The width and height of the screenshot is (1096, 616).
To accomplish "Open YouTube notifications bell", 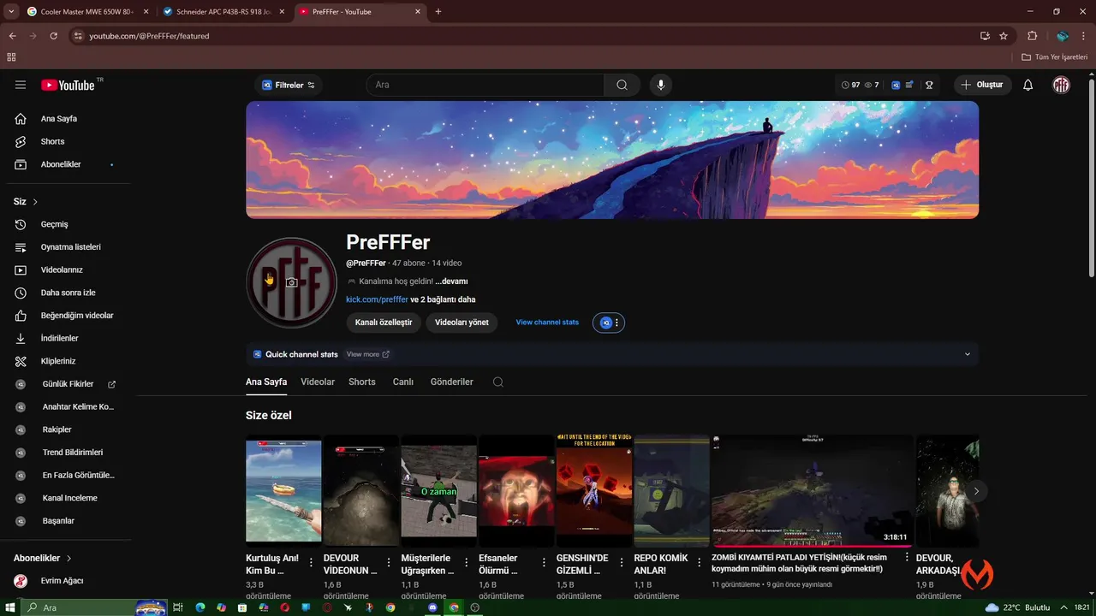I will pyautogui.click(x=1028, y=85).
